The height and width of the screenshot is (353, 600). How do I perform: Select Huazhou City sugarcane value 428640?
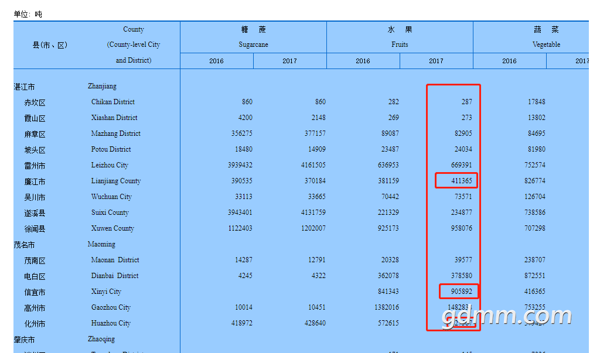313,323
